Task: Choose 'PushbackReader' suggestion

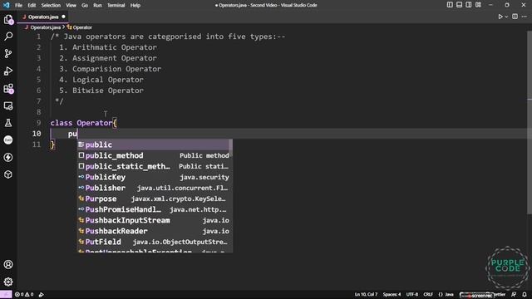Action: tap(153, 231)
